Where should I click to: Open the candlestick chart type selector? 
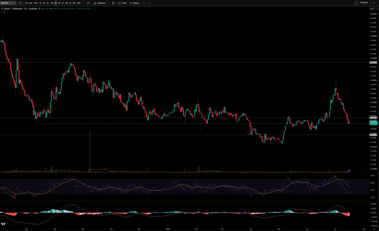click(x=88, y=3)
